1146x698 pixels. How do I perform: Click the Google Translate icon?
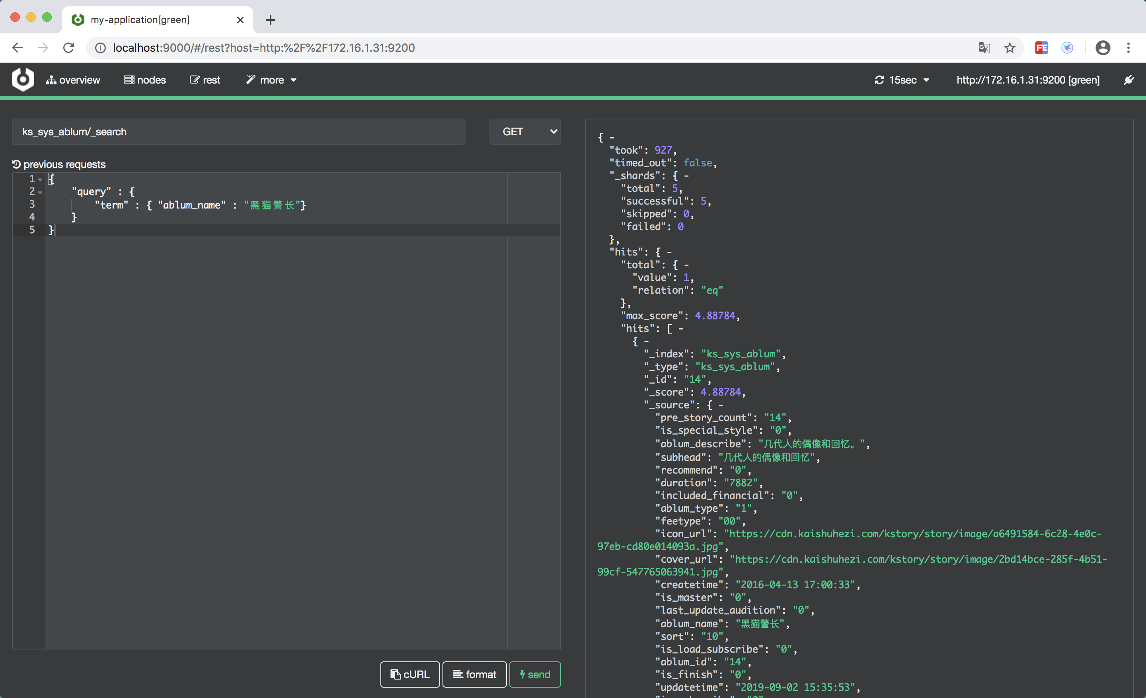coord(984,48)
